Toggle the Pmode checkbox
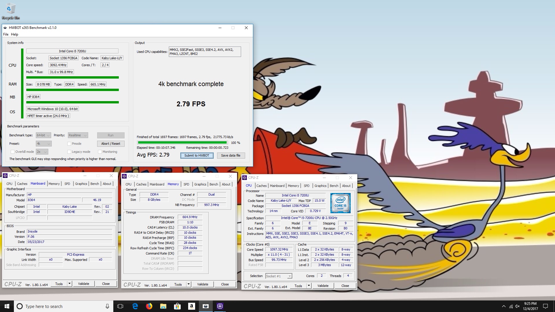The height and width of the screenshot is (312, 555). coord(69,144)
